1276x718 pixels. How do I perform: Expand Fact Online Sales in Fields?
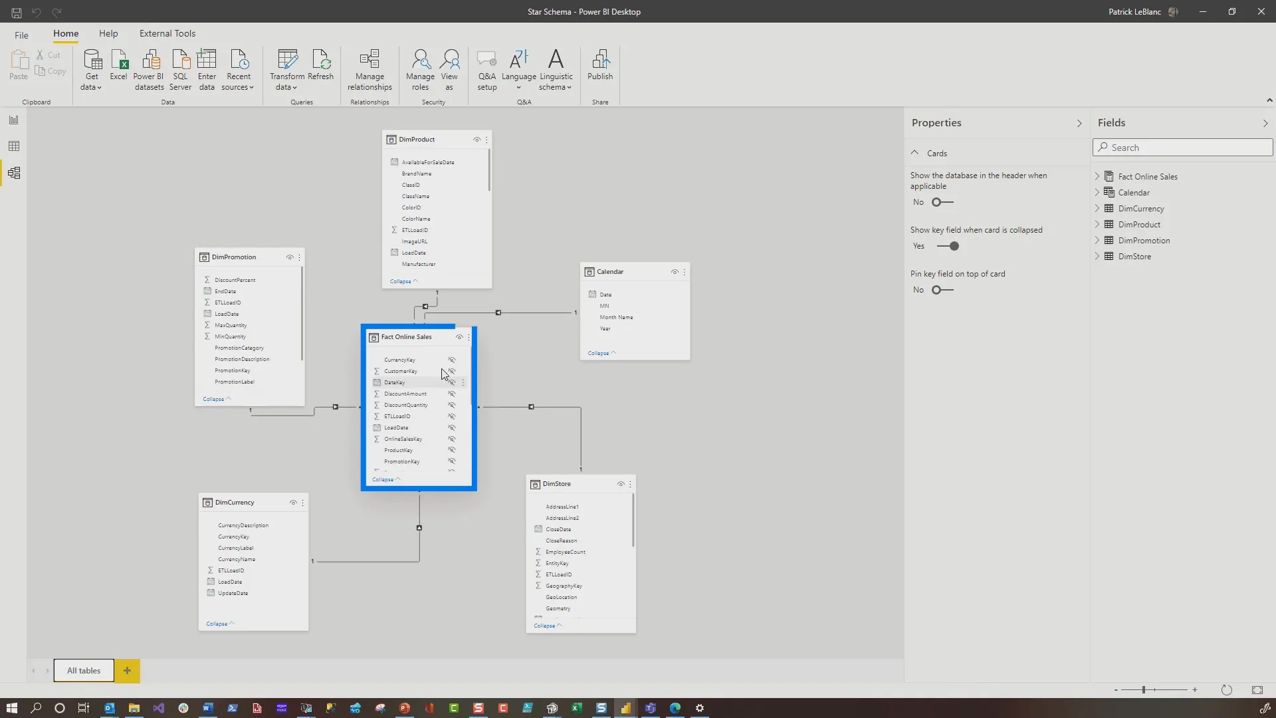1097,176
